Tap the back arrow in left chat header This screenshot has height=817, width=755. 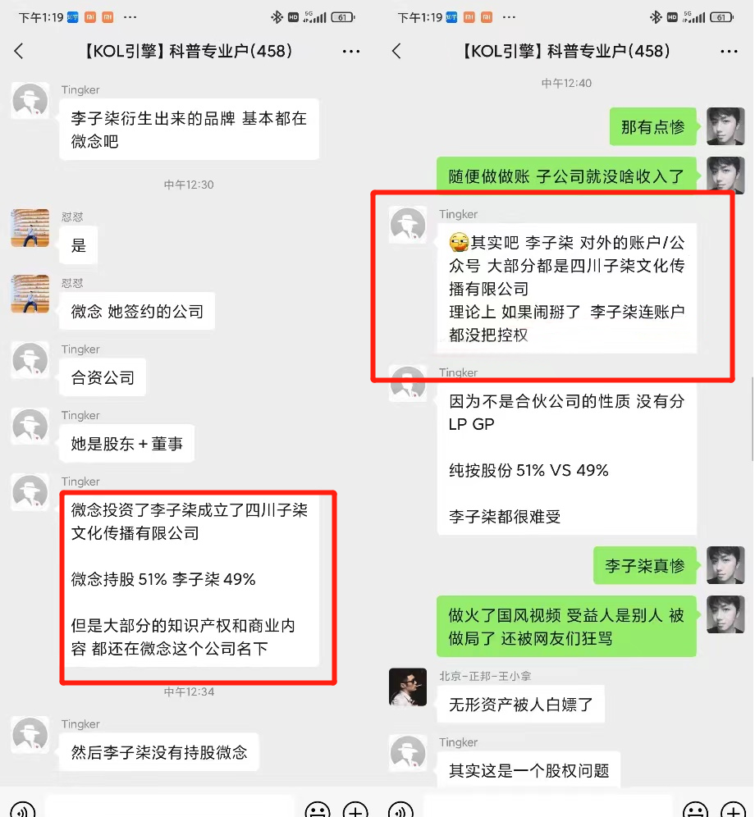click(x=19, y=51)
